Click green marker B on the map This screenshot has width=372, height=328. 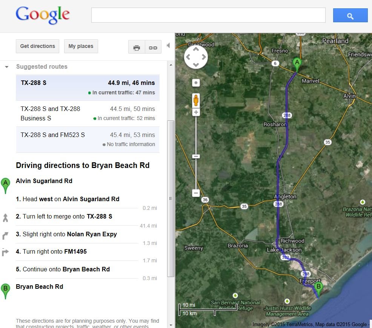pos(318,289)
